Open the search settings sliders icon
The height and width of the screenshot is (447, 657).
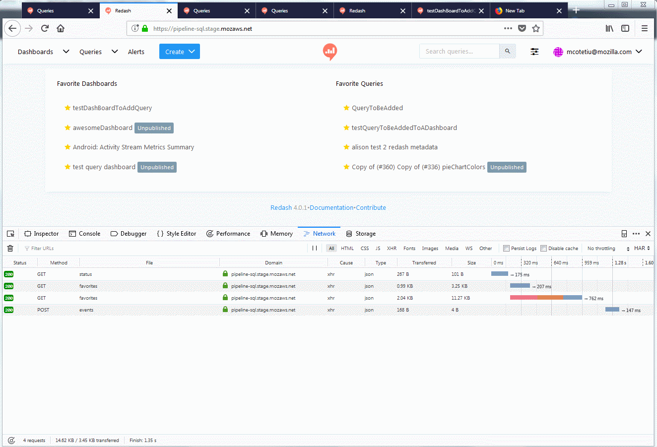click(534, 51)
